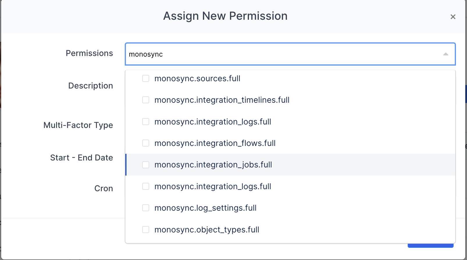Check the monosync.object_types.full checkbox
The width and height of the screenshot is (467, 260).
click(x=146, y=230)
